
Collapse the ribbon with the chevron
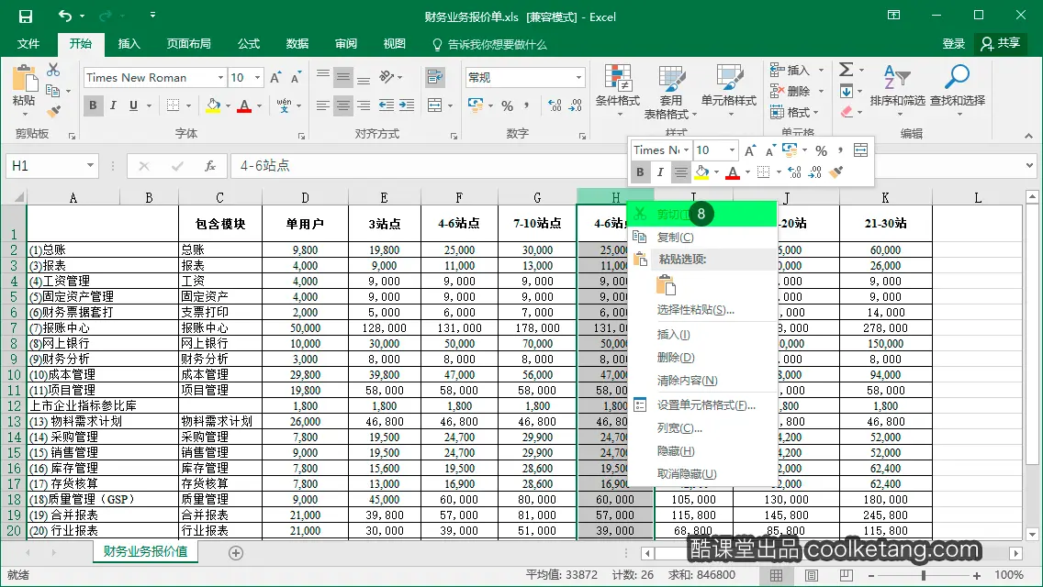click(x=1028, y=135)
